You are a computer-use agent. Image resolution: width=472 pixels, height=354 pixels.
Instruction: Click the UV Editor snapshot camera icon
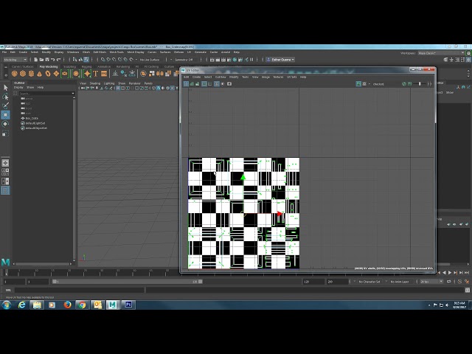(229, 83)
